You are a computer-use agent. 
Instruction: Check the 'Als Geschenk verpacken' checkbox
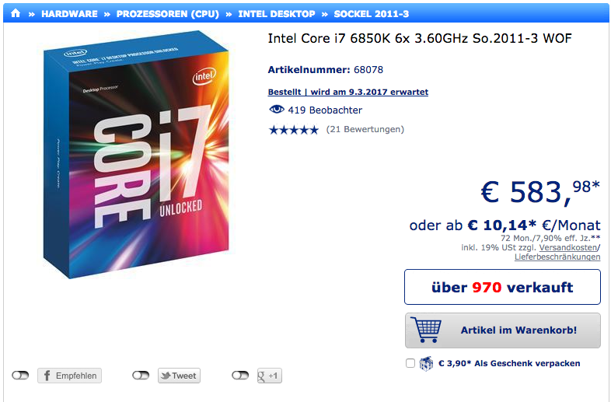pos(410,363)
